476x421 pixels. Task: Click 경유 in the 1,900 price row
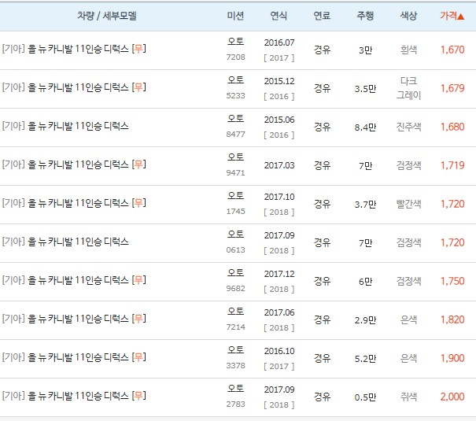pyautogui.click(x=322, y=358)
